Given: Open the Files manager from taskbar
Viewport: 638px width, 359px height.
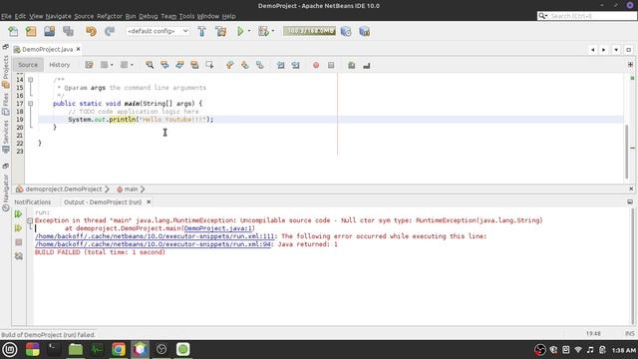Looking at the screenshot, I should (76, 349).
